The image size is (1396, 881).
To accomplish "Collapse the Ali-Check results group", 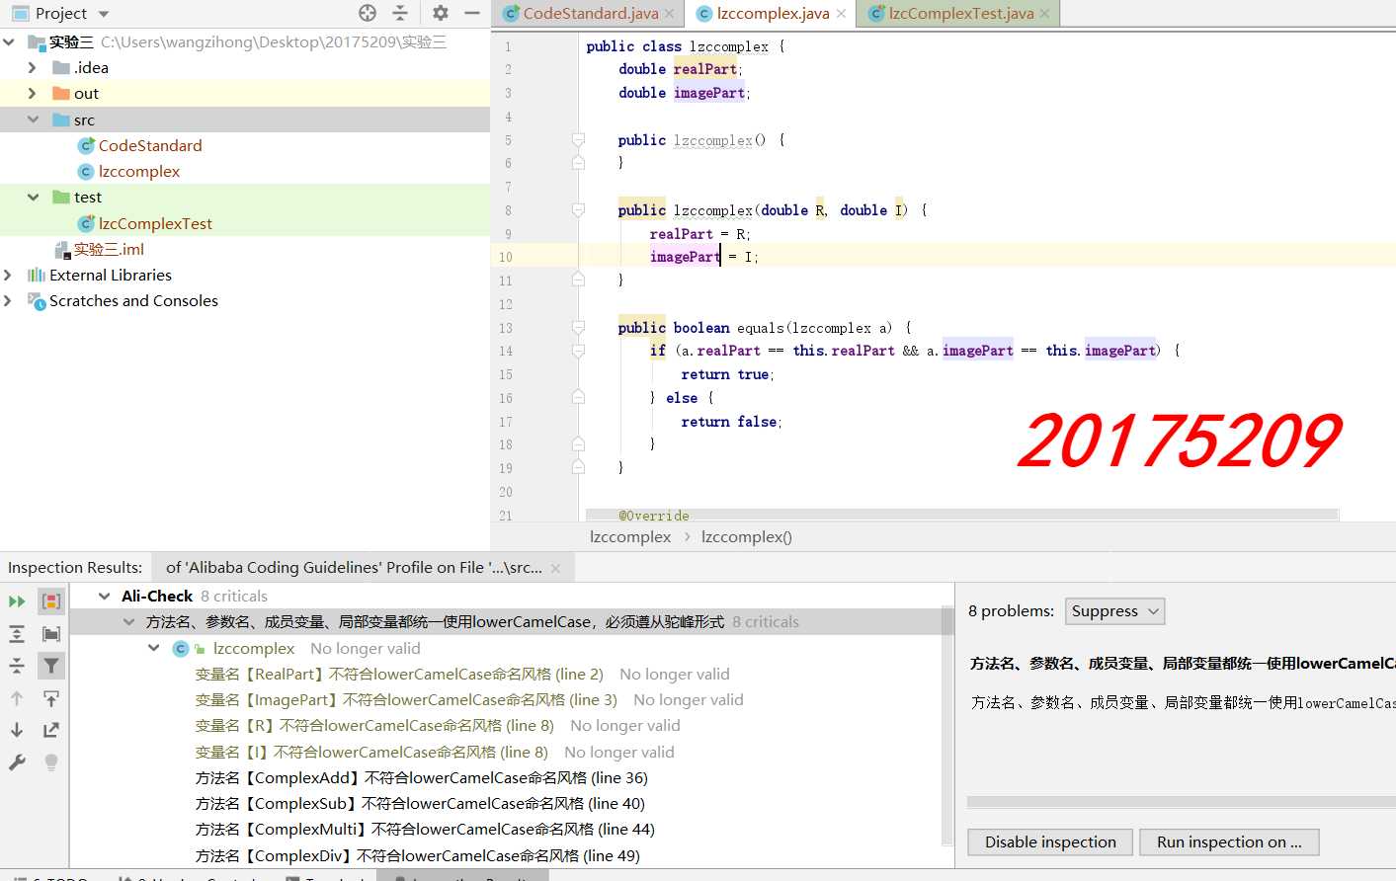I will click(104, 597).
